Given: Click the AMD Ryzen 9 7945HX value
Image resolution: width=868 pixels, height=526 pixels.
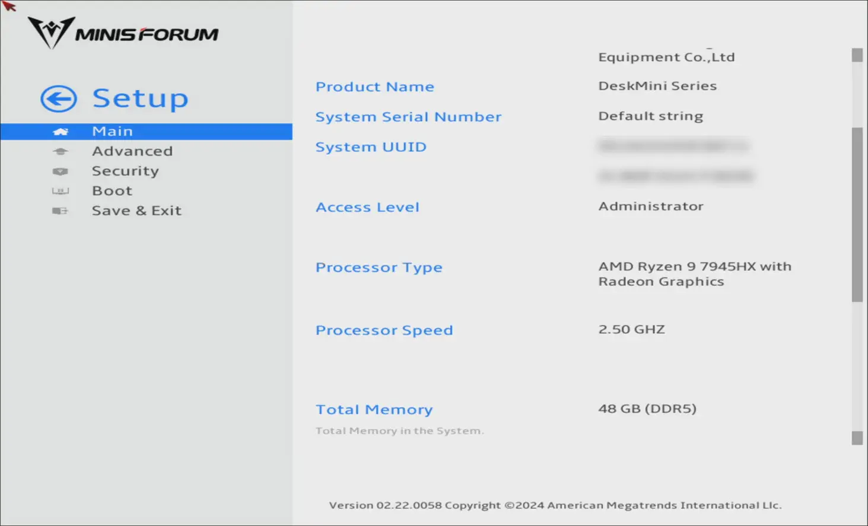Looking at the screenshot, I should 695,274.
